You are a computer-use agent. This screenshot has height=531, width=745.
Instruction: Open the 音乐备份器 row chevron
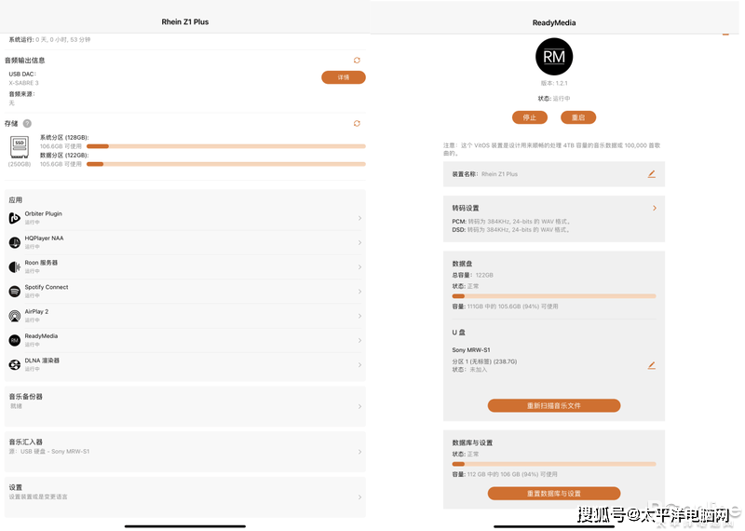pos(359,406)
